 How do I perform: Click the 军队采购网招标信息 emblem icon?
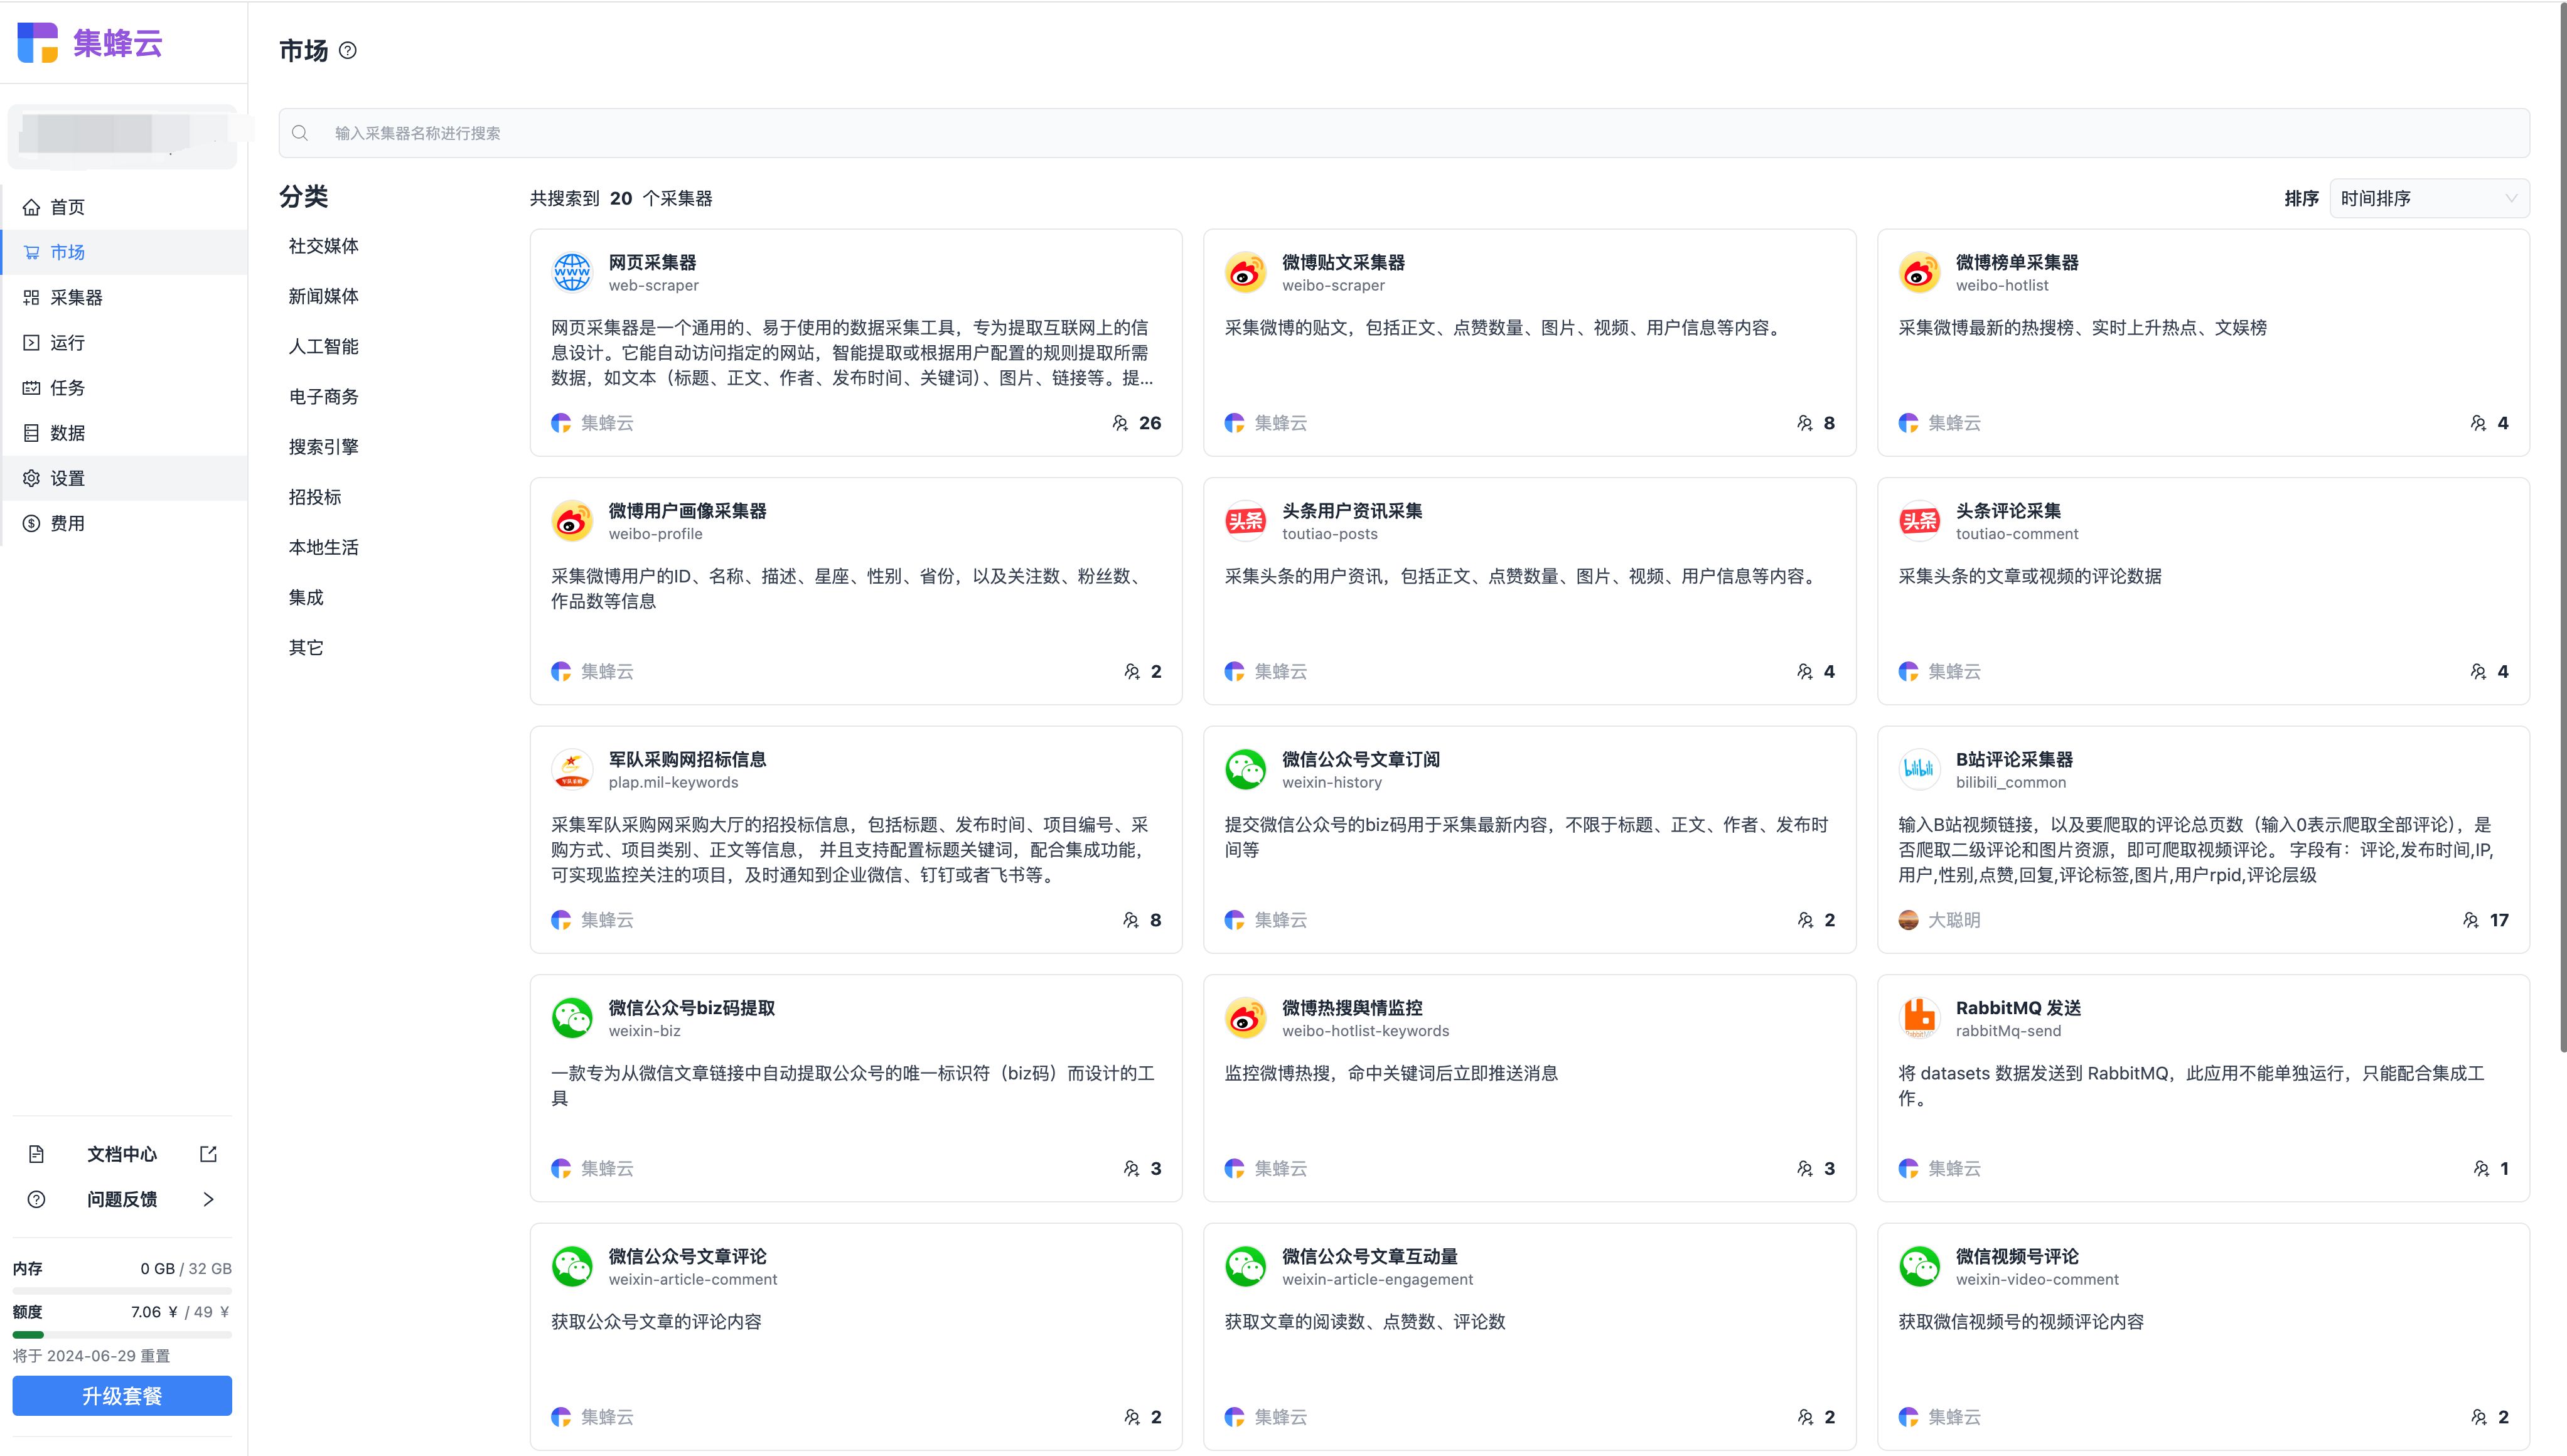(x=572, y=769)
